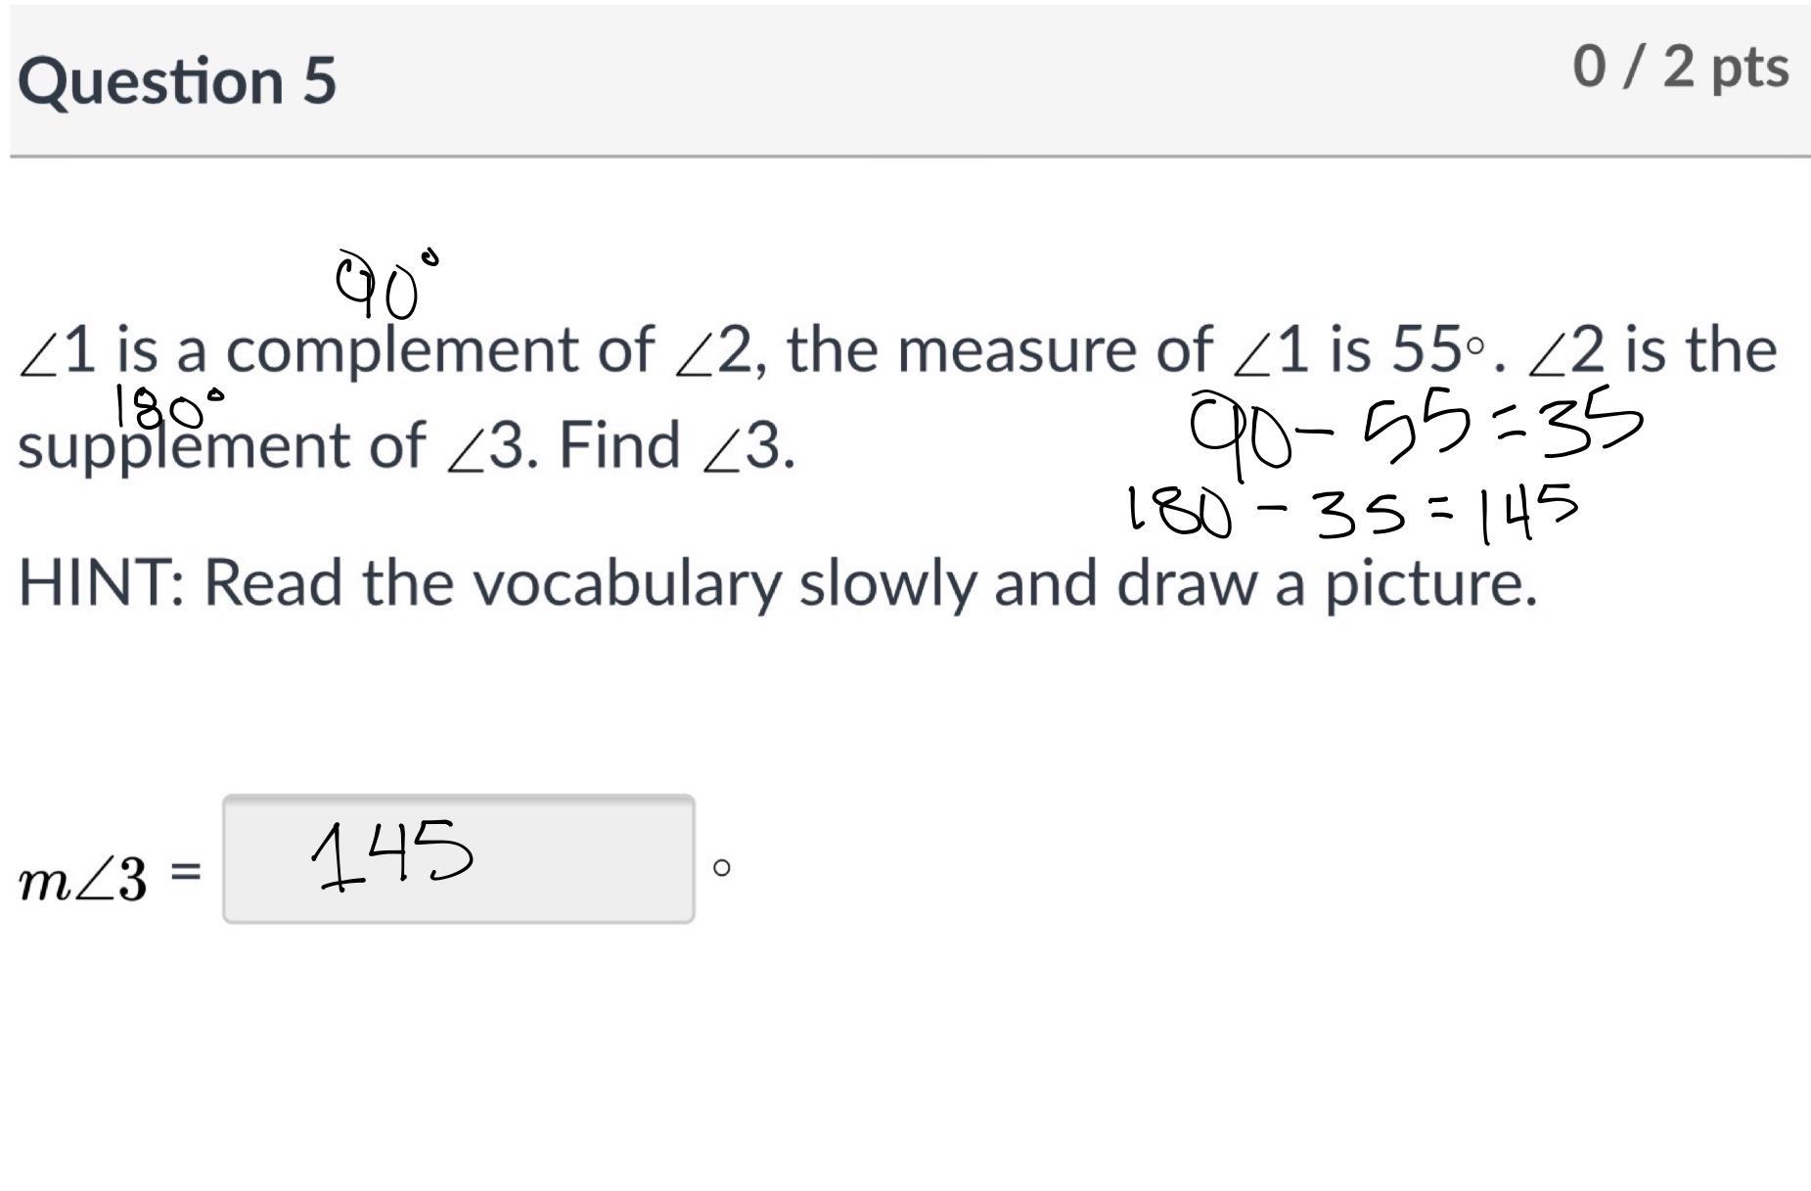1811x1191 pixels.
Task: Click the "Find ∠3." sentence
Action: [676, 445]
